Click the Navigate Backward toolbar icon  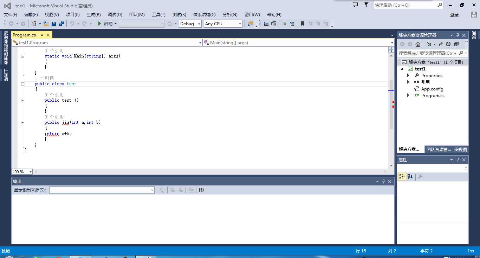pos(11,24)
